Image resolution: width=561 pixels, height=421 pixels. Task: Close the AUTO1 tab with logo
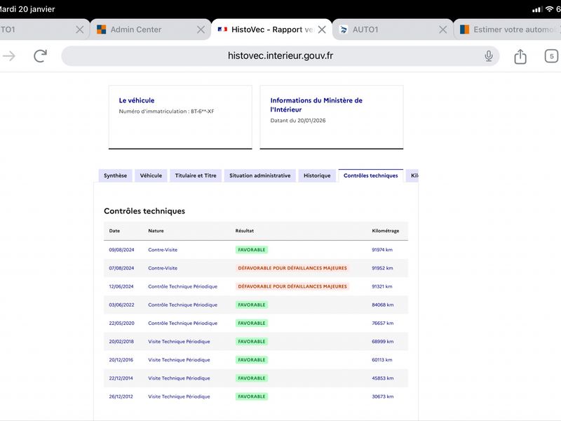coord(442,29)
